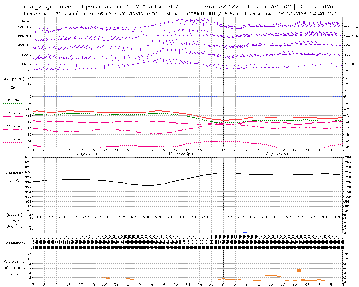
Task: Select the Td 2м dew point legend entry
Action: click(x=13, y=100)
